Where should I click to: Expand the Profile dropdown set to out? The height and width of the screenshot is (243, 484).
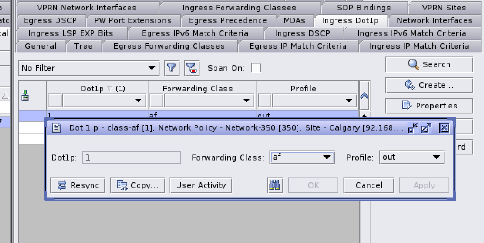point(411,157)
